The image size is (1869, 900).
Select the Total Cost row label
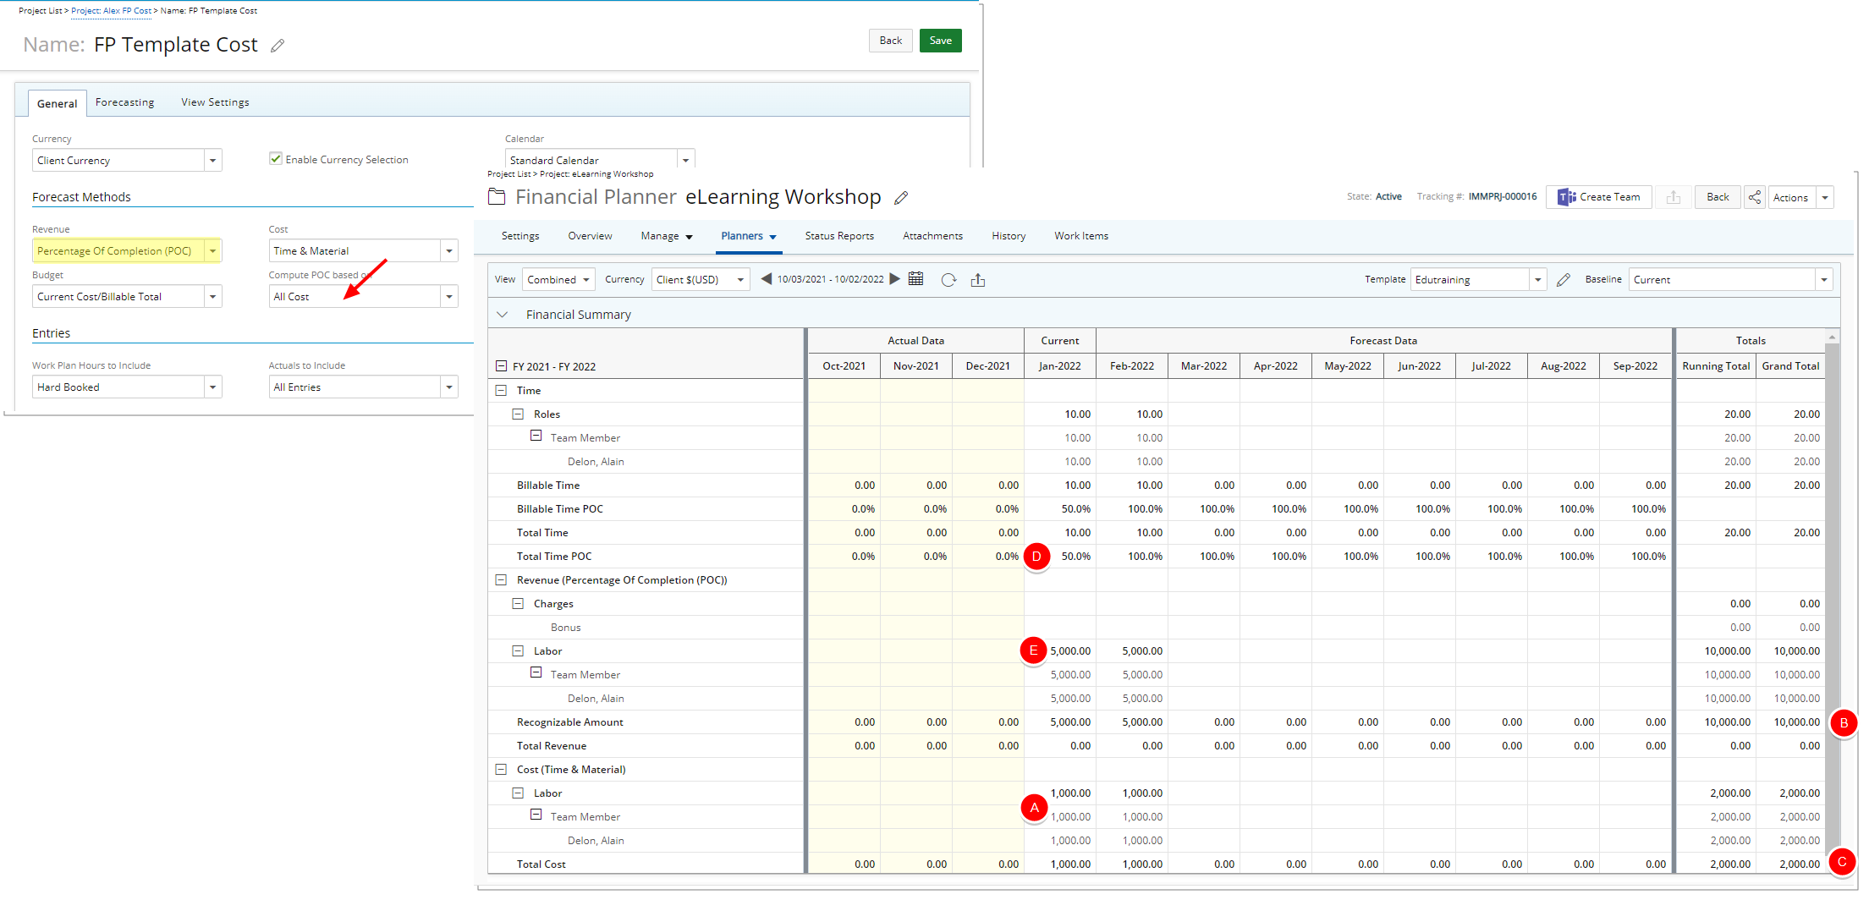pyautogui.click(x=541, y=864)
